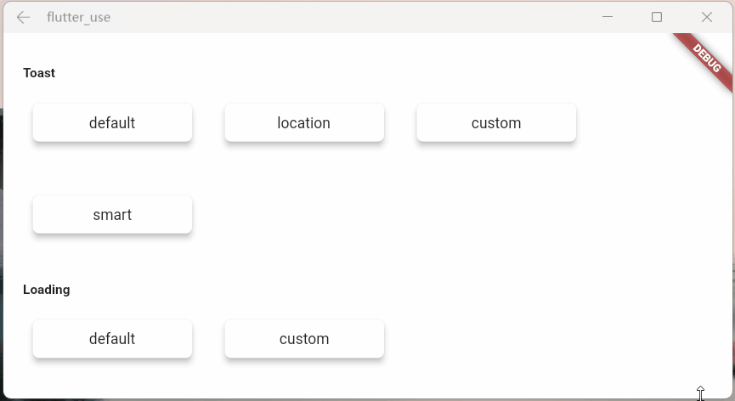Image resolution: width=735 pixels, height=401 pixels.
Task: Select the default button under Toast
Action: pos(112,123)
